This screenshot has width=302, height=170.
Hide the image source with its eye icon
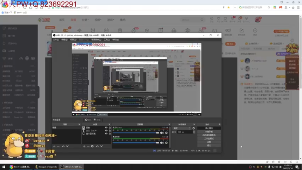coord(106,128)
